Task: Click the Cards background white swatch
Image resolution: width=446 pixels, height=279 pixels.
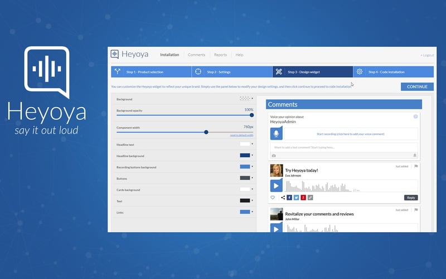Action: click(245, 189)
